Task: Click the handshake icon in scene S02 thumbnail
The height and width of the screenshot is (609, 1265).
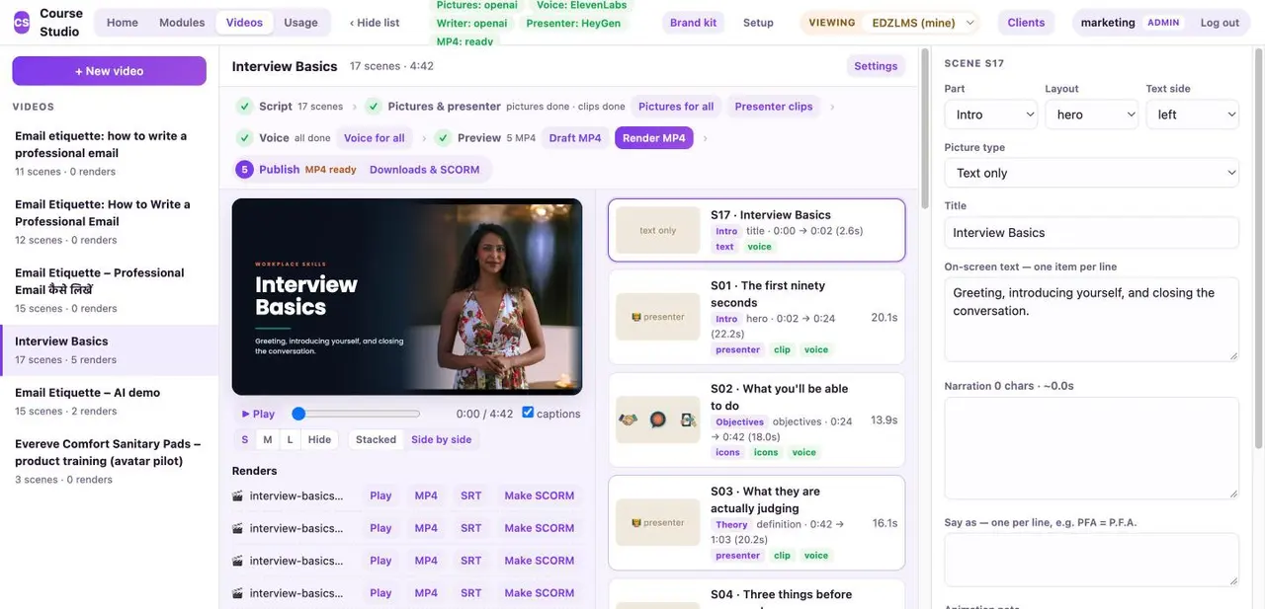Action: [x=629, y=420]
